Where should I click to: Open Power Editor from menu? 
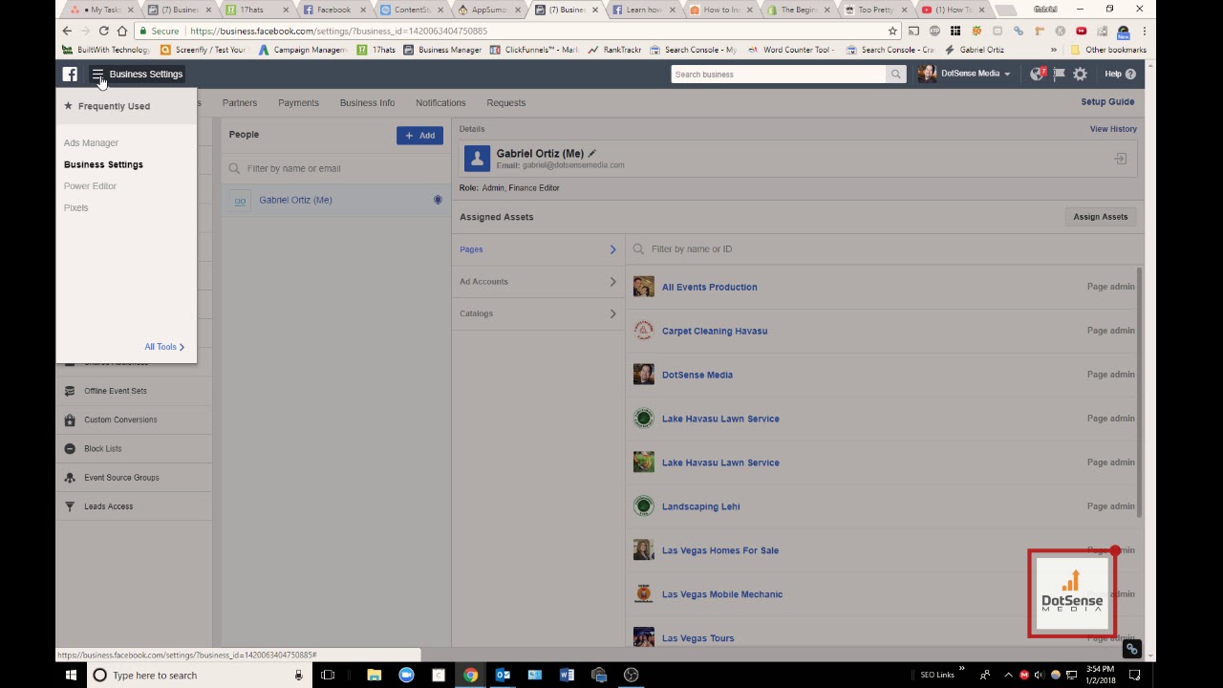click(x=90, y=186)
